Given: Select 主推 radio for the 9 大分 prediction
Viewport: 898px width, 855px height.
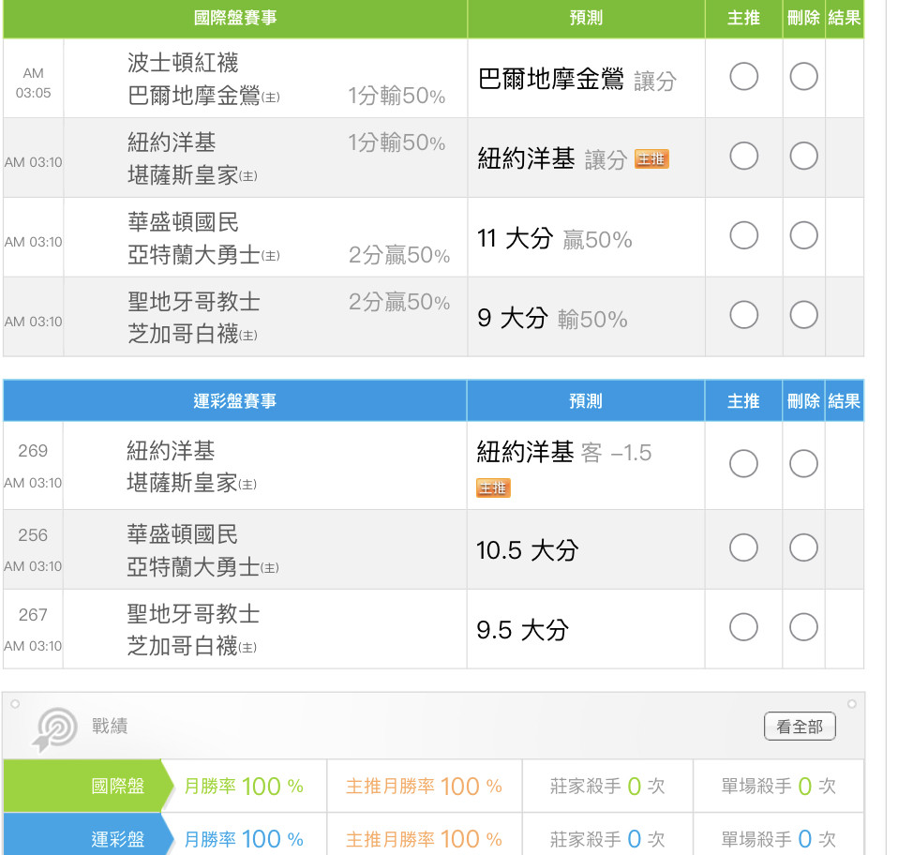Looking at the screenshot, I should click(744, 315).
